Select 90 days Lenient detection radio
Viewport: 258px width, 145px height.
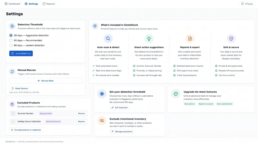11,45
